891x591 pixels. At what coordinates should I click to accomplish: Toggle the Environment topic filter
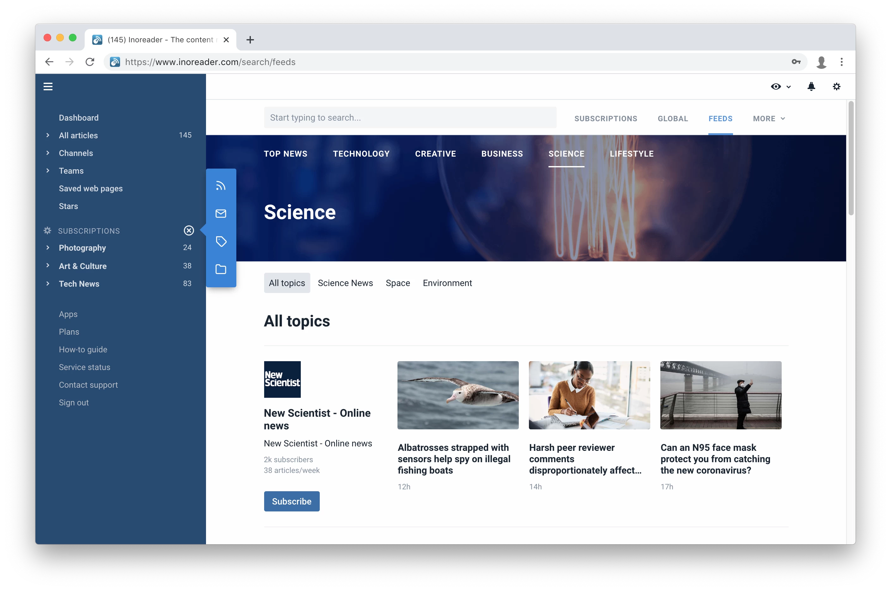coord(447,283)
